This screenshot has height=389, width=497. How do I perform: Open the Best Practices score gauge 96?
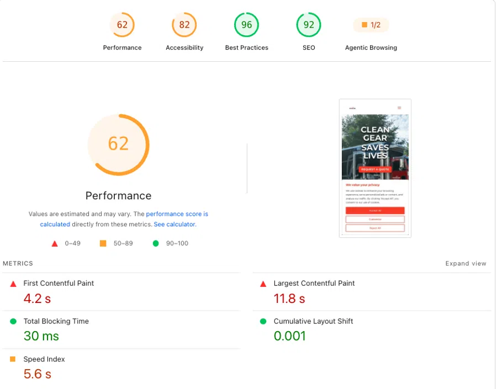click(247, 25)
